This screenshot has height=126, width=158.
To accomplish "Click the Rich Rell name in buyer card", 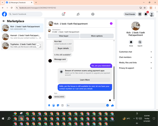I will (x=58, y=42).
